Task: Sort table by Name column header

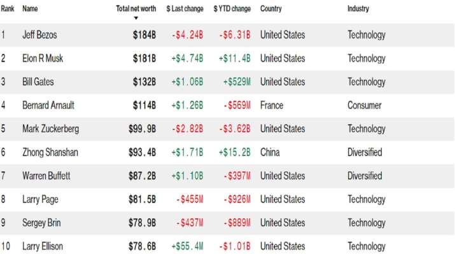Action: coord(30,9)
